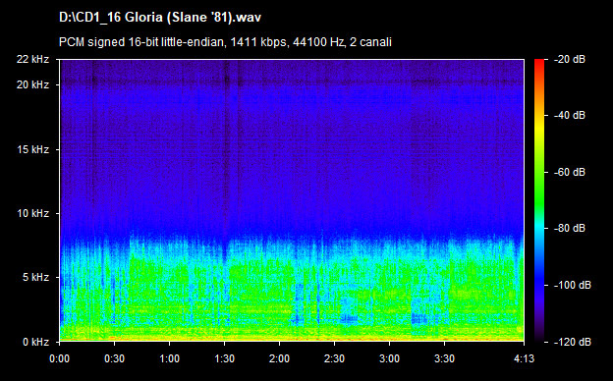Click the 2:00 time axis marker

[280, 358]
